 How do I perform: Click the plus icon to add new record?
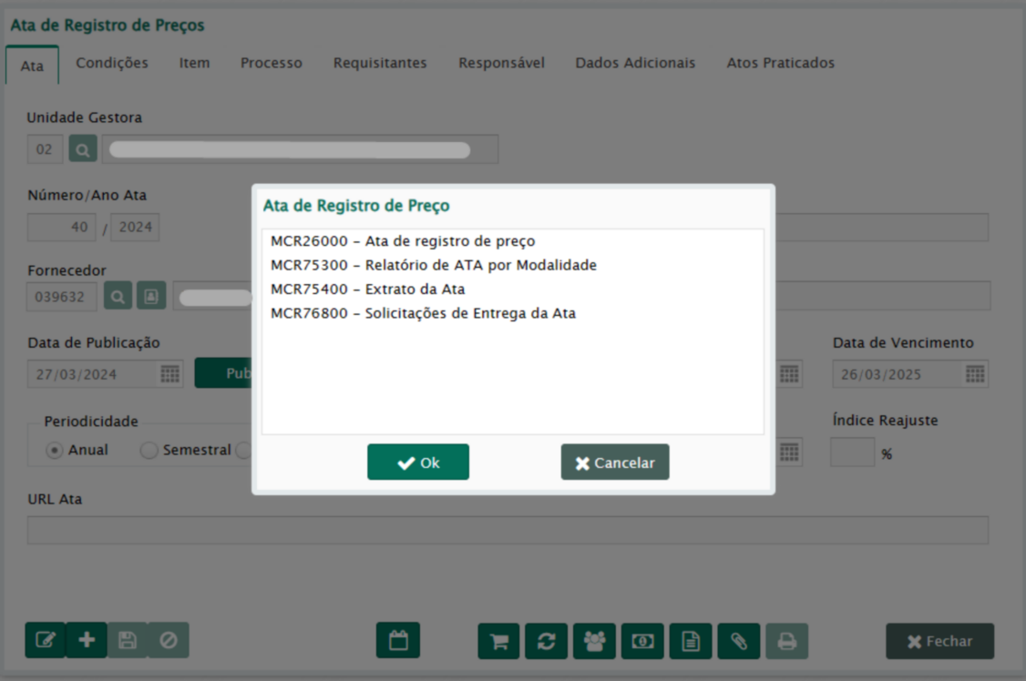[87, 641]
